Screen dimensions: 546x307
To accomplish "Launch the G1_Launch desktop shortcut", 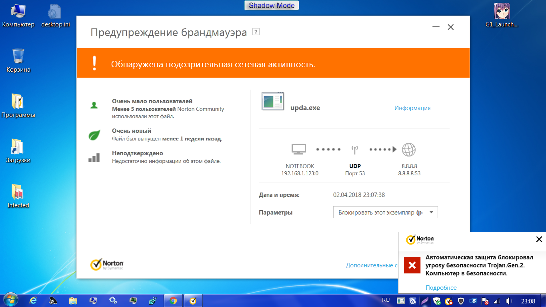I will click(502, 16).
